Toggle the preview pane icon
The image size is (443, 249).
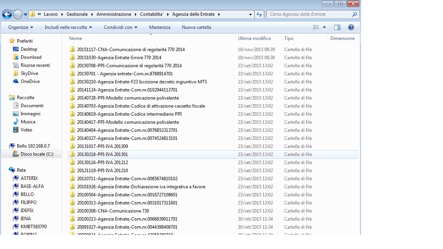[337, 27]
